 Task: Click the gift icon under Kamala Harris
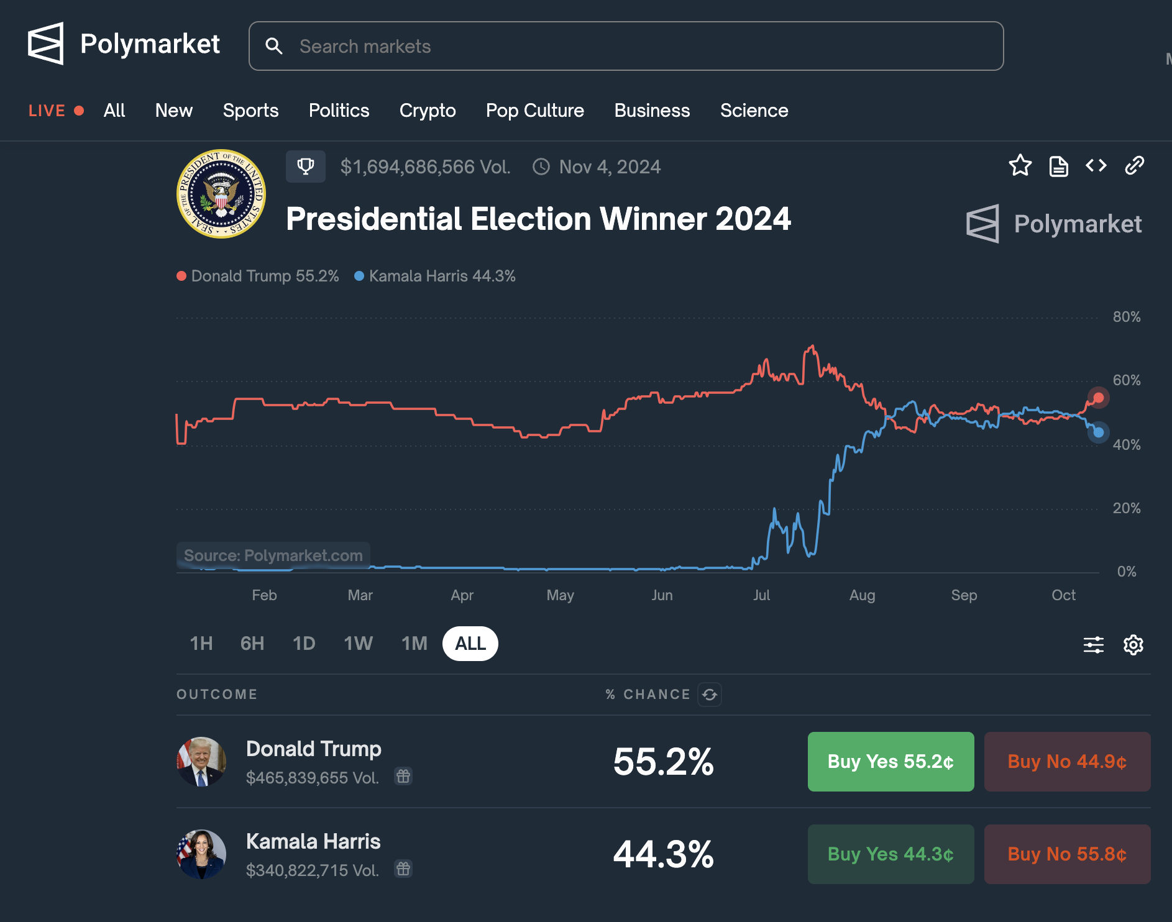click(x=404, y=869)
